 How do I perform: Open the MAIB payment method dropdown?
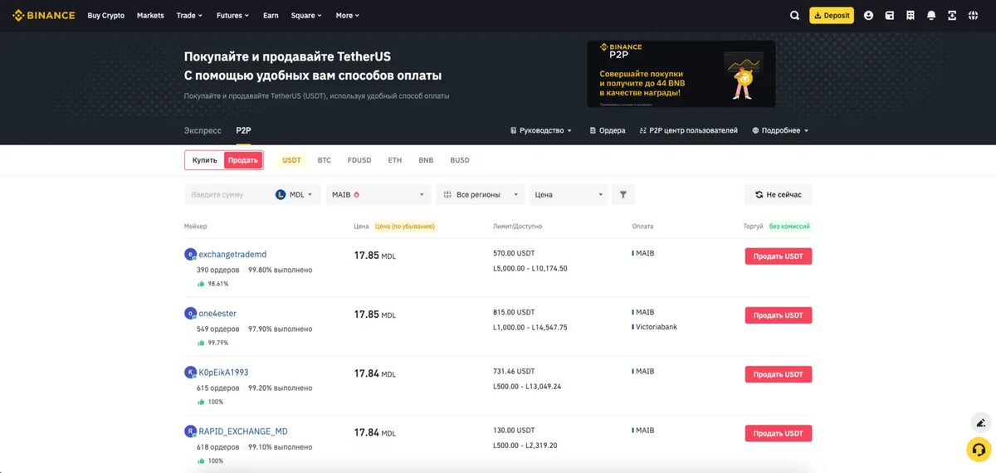point(378,194)
